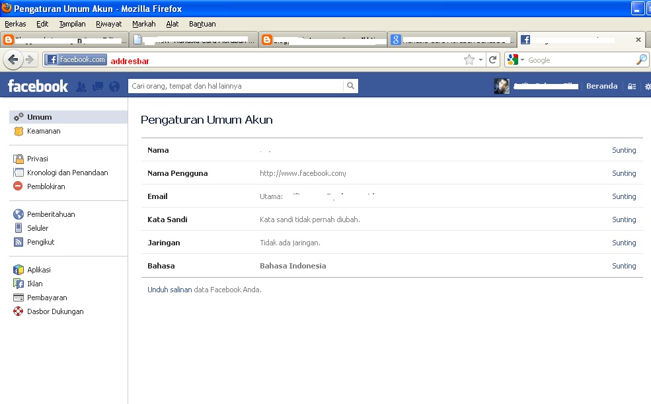
Task: Open the Facebook messages icon
Action: point(98,87)
